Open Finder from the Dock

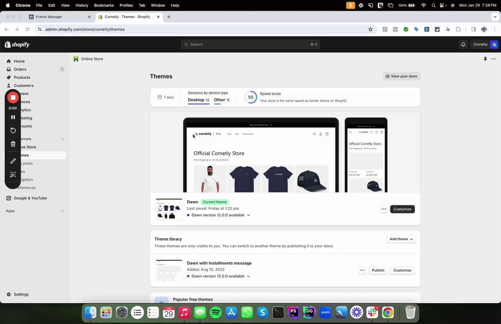click(x=90, y=312)
